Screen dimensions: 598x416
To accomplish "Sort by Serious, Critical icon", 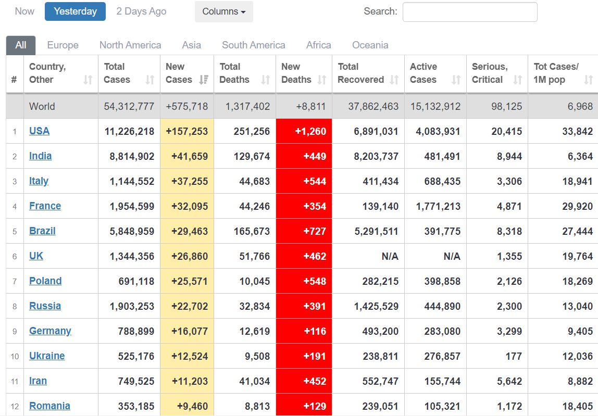I will pyautogui.click(x=518, y=80).
